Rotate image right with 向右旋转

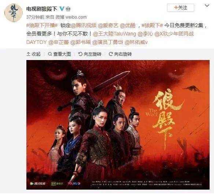pyautogui.click(x=120, y=54)
